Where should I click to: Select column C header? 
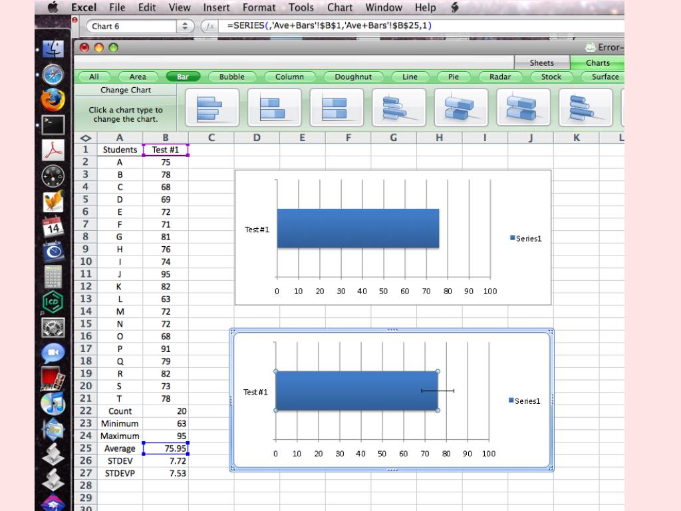coord(211,138)
